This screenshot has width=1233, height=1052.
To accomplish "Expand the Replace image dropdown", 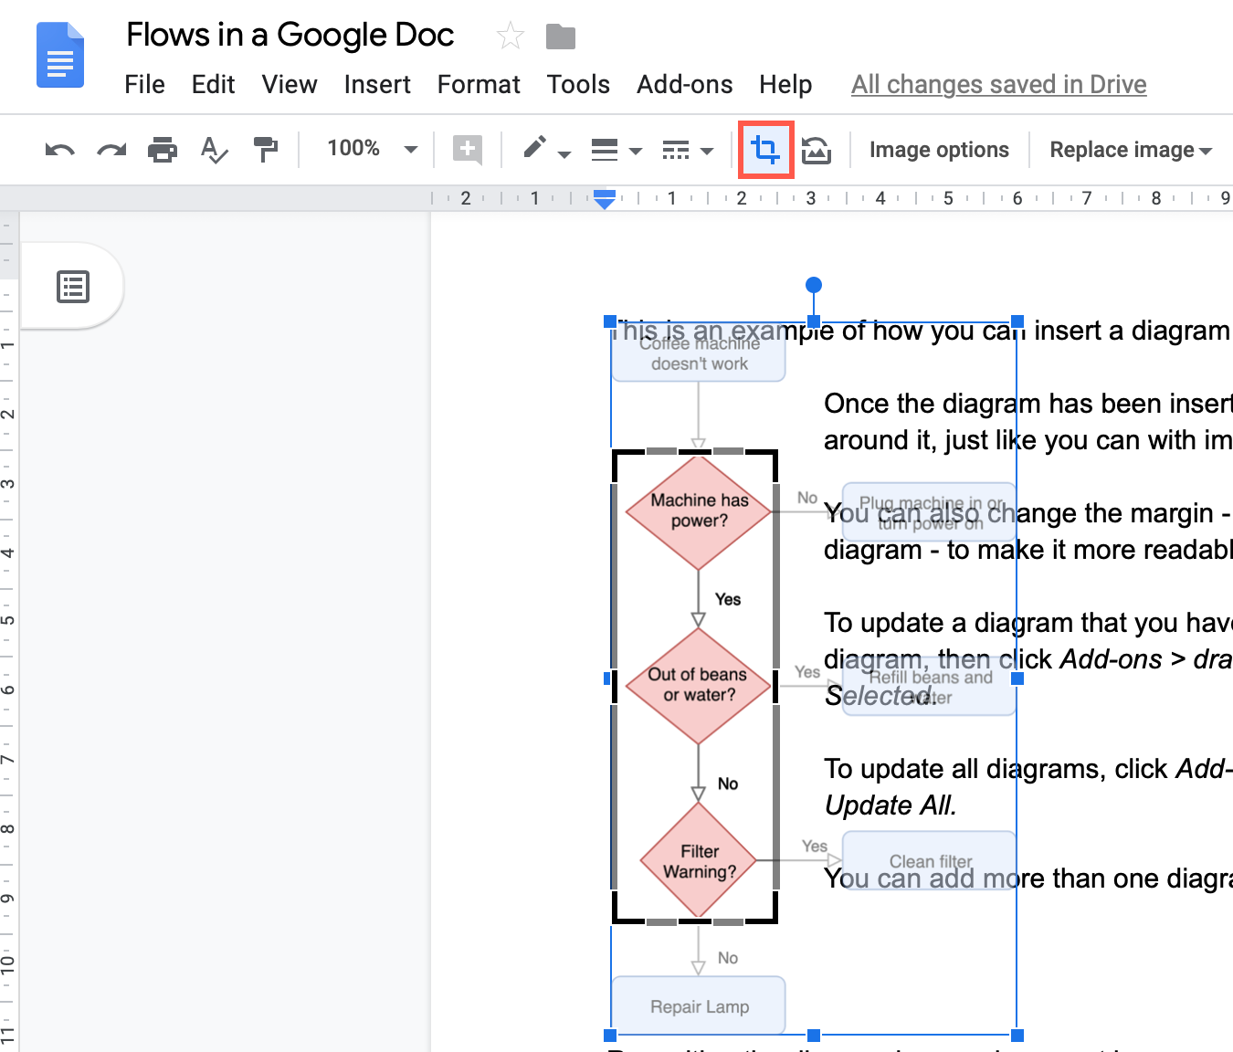I will (x=1130, y=149).
